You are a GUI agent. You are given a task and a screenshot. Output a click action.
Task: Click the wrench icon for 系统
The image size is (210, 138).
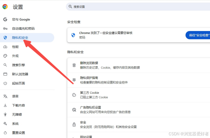[5, 124]
